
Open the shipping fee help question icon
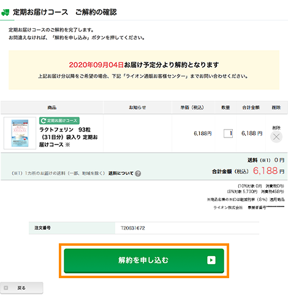[x=138, y=174]
